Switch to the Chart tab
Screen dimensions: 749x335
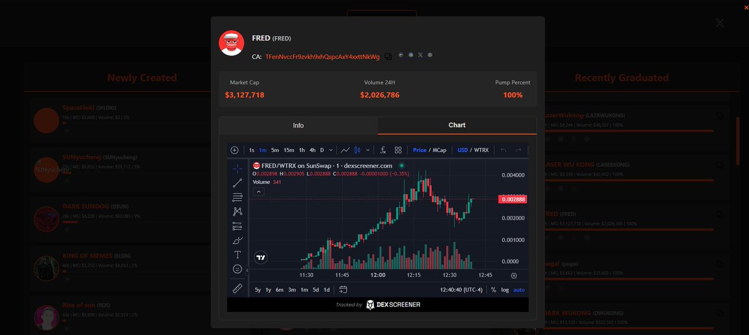pyautogui.click(x=457, y=125)
